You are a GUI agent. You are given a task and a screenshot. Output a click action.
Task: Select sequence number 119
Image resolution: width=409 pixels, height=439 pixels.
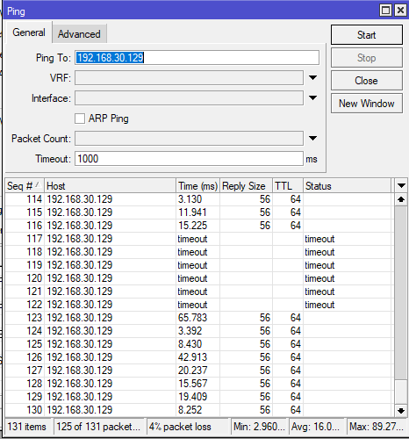[25, 265]
